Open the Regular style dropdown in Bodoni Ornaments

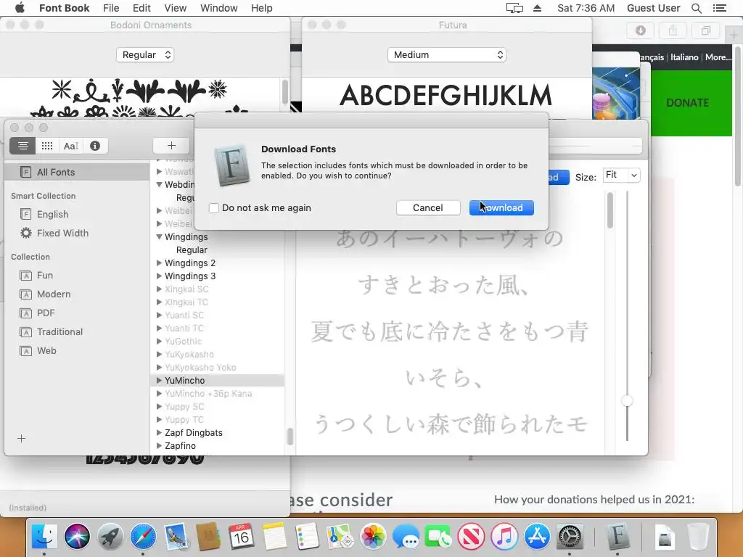pyautogui.click(x=145, y=55)
